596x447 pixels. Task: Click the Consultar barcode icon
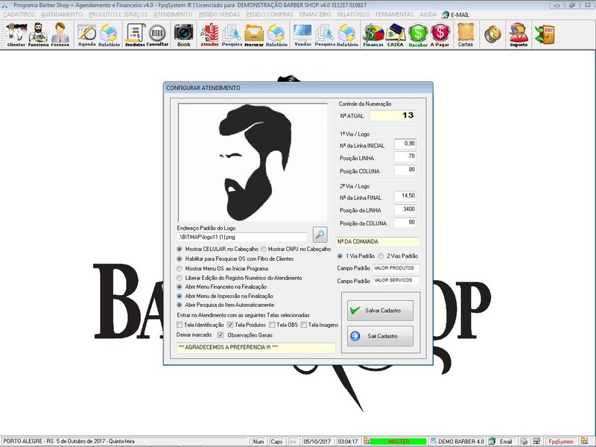157,34
